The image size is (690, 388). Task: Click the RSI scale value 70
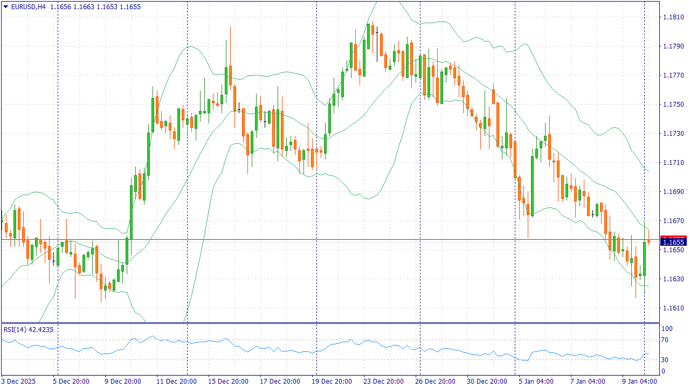pos(665,340)
